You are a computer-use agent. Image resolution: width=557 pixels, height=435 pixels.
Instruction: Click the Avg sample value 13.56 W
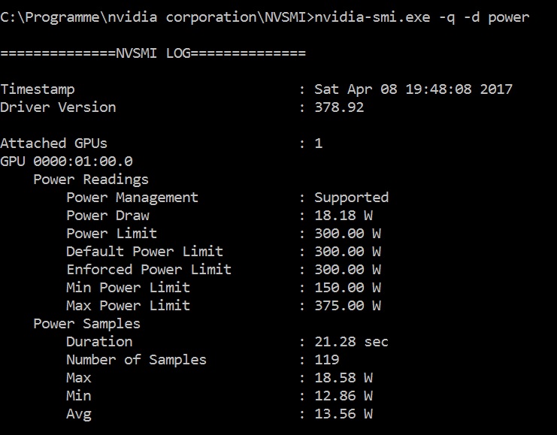(x=343, y=413)
